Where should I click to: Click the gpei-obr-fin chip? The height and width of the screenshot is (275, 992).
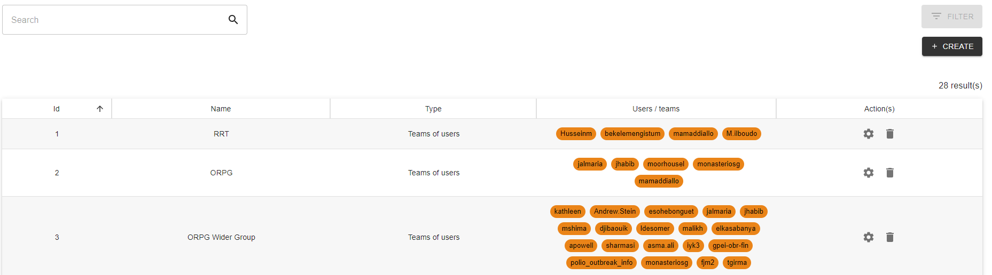pos(730,246)
